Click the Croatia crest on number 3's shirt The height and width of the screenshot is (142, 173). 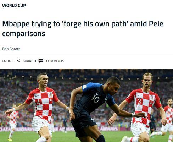coord(152,98)
